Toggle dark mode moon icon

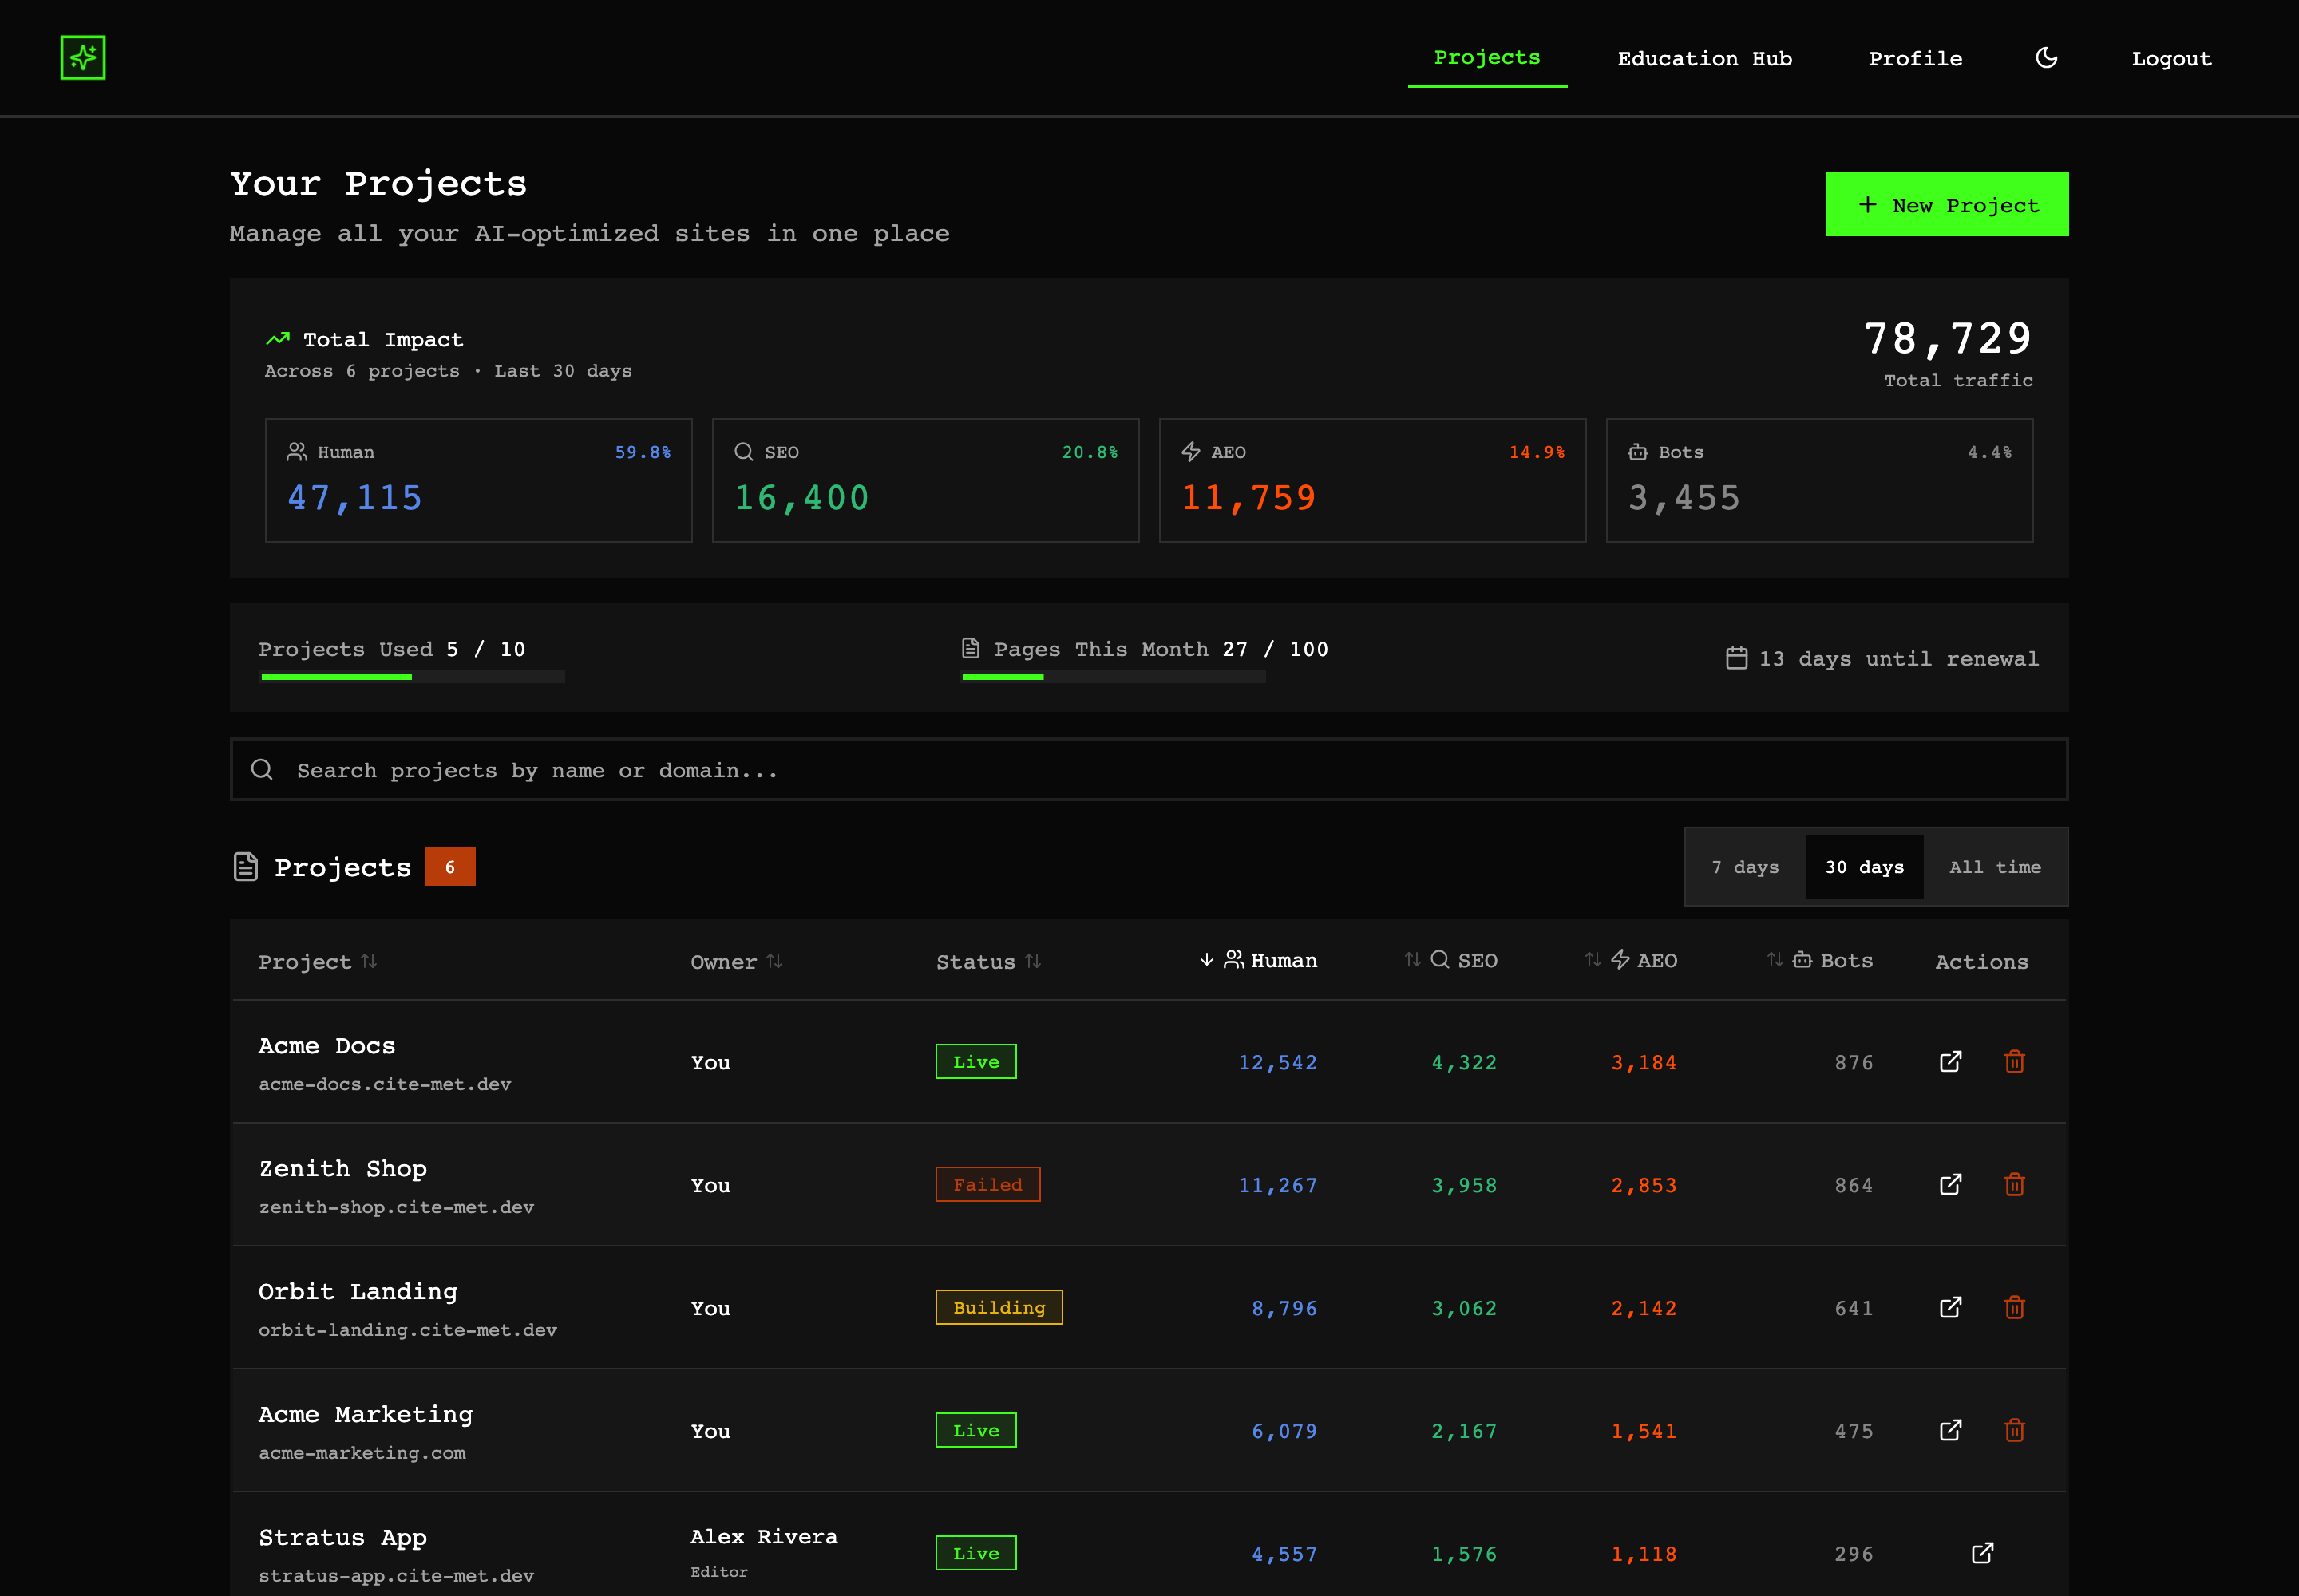click(2047, 58)
